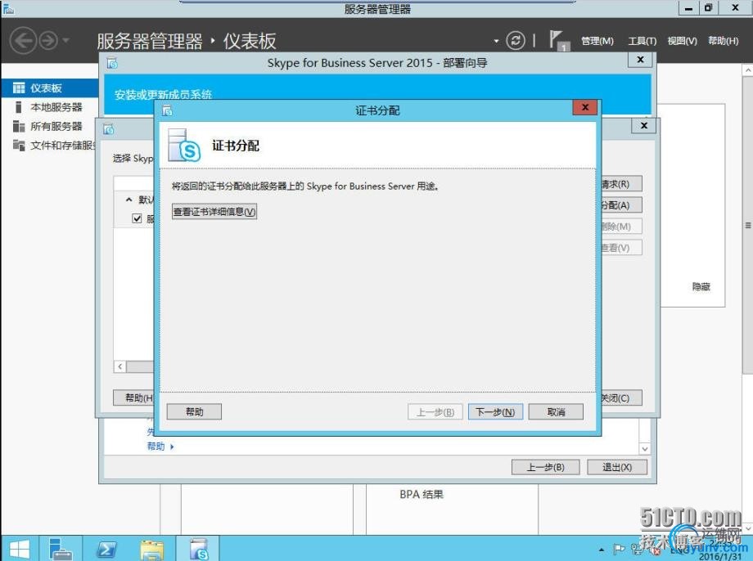The height and width of the screenshot is (561, 753).
Task: Click Help button in Certificate Wizard
Action: point(133,397)
